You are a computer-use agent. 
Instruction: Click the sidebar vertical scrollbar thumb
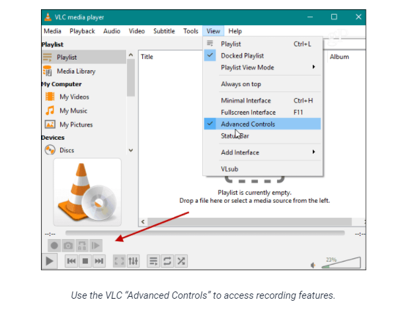(131, 77)
